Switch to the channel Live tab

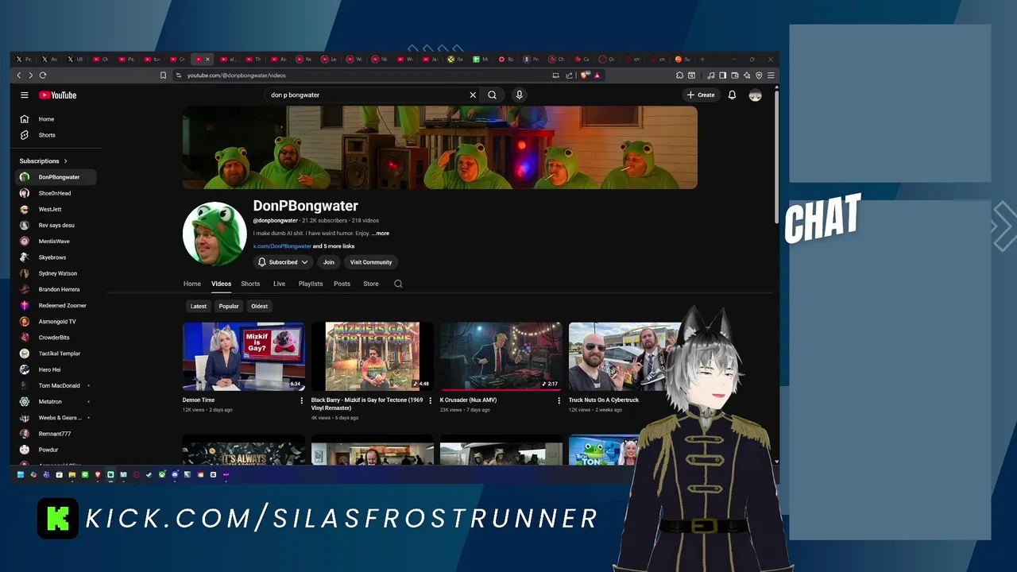coord(279,284)
